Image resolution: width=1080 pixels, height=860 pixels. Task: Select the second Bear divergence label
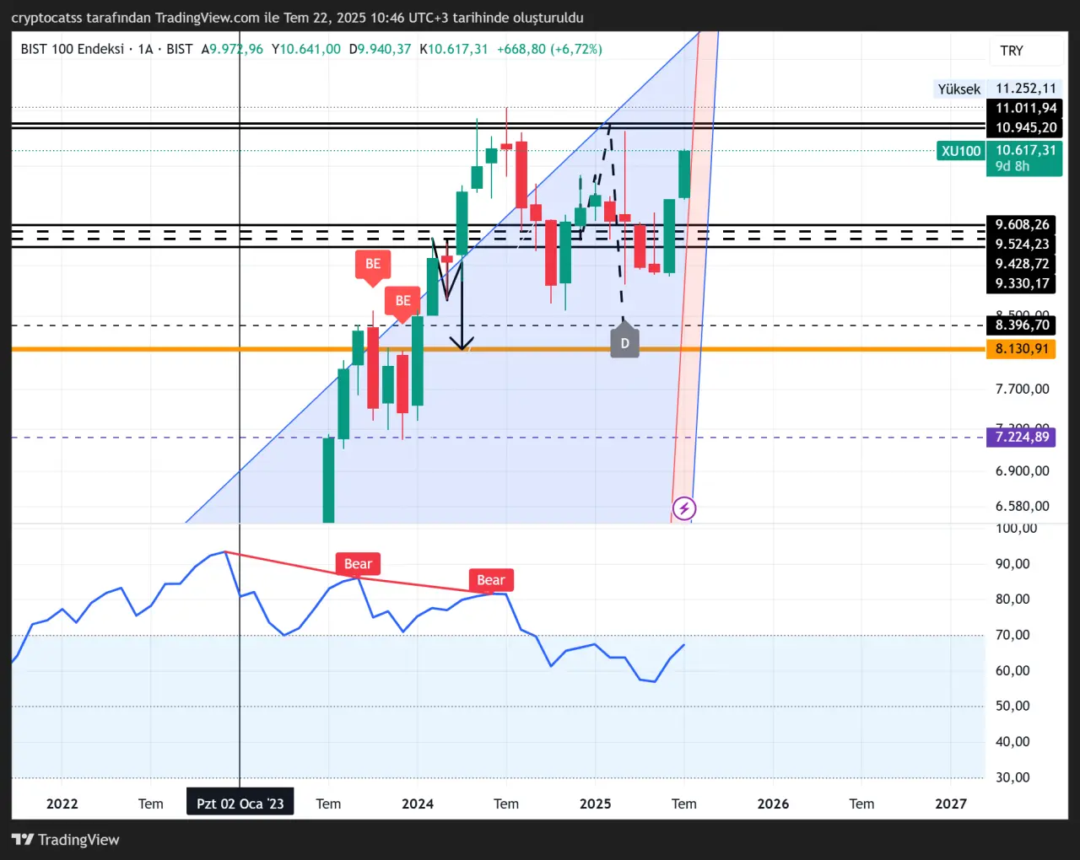pyautogui.click(x=490, y=580)
